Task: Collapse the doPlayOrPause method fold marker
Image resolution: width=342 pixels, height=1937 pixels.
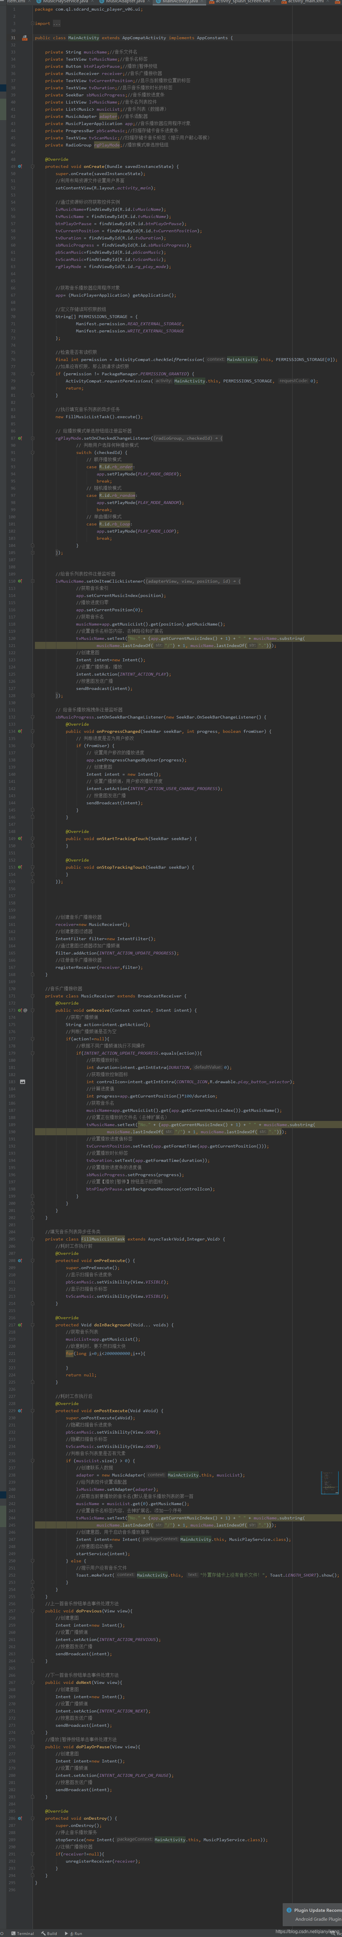Action: pos(32,1747)
